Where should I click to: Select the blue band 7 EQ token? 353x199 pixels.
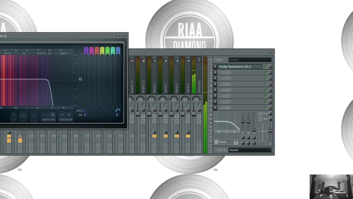(118, 51)
